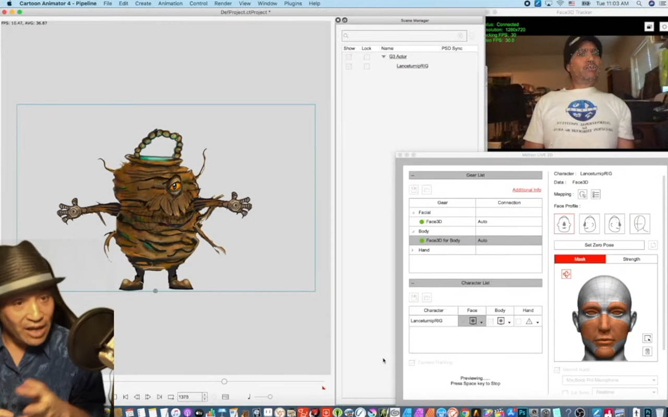Switch to the Strength tab

631,259
